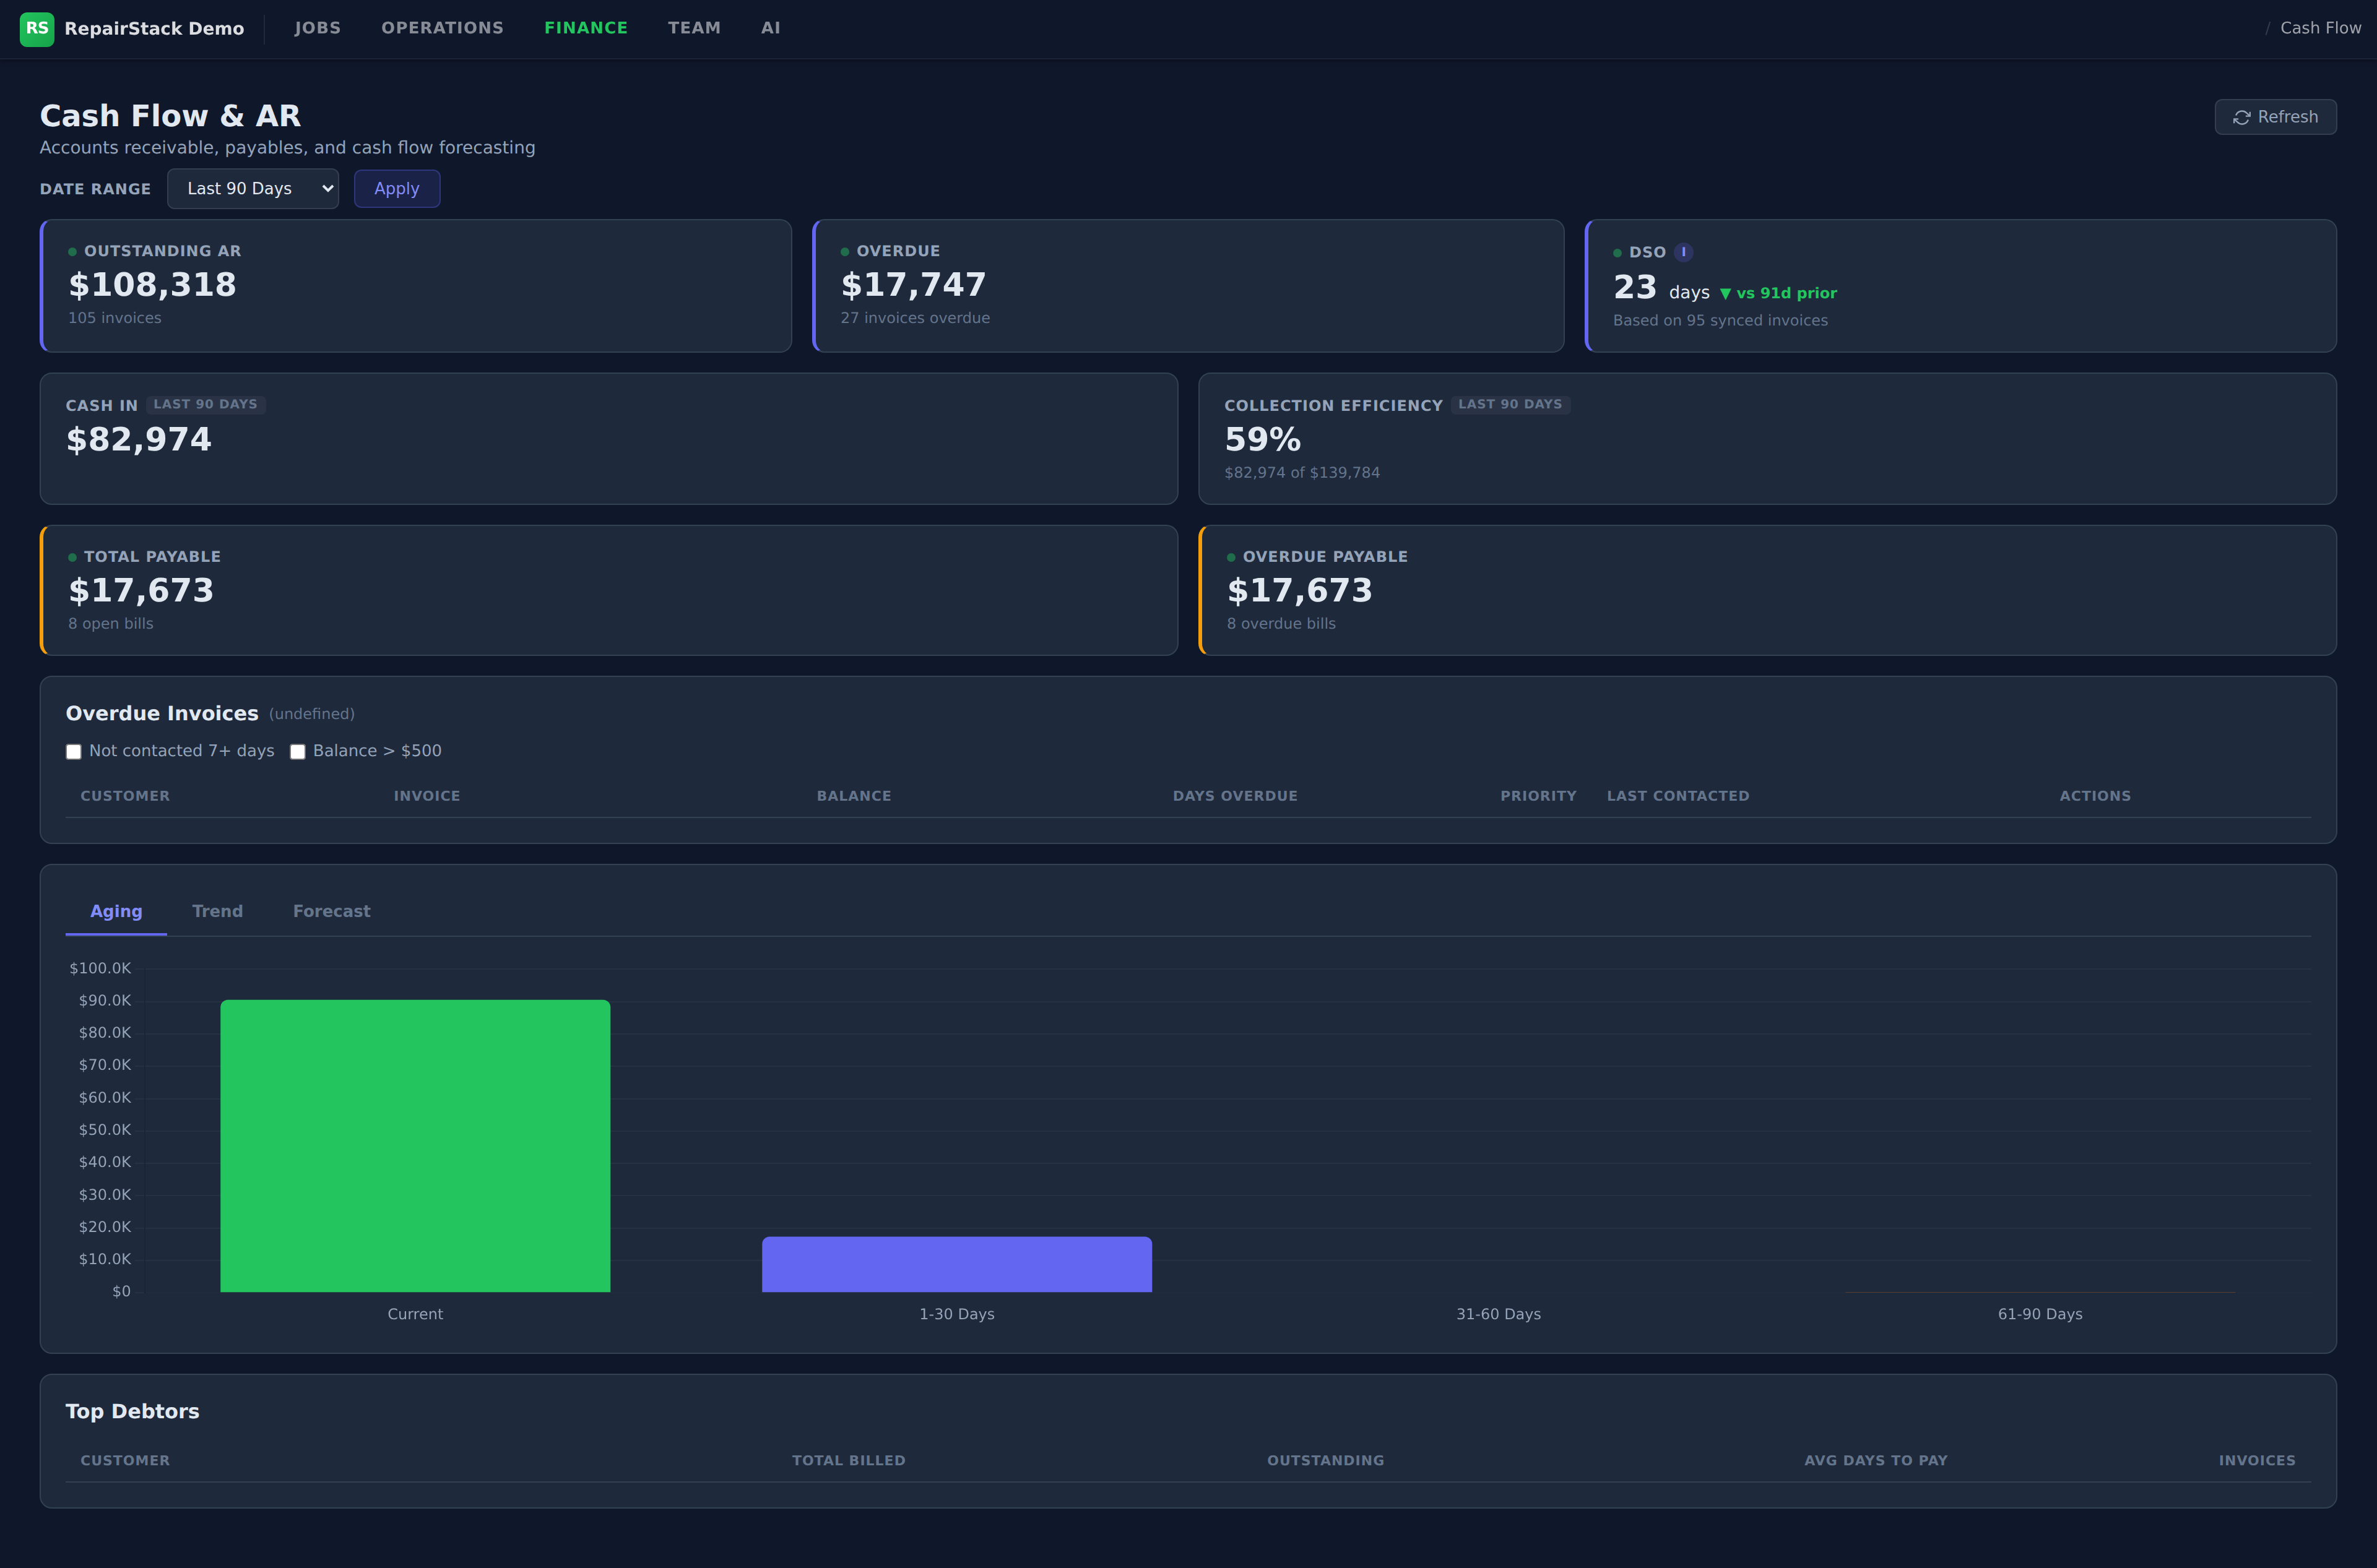This screenshot has width=2377, height=1568.
Task: Click the green Current aging bar
Action: click(415, 1146)
